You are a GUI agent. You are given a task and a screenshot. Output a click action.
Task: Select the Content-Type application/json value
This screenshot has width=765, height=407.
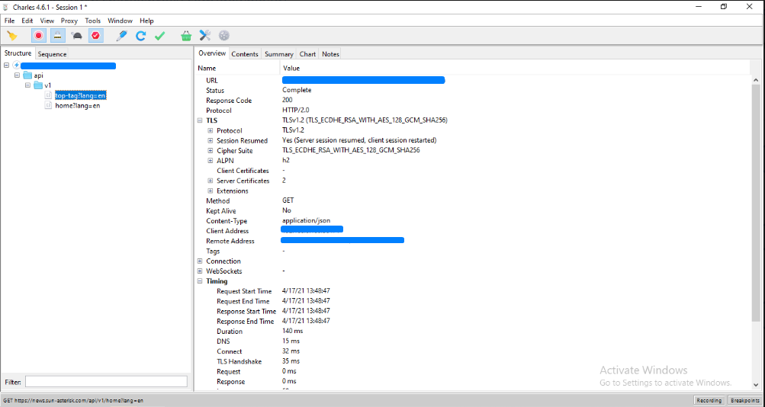click(307, 221)
